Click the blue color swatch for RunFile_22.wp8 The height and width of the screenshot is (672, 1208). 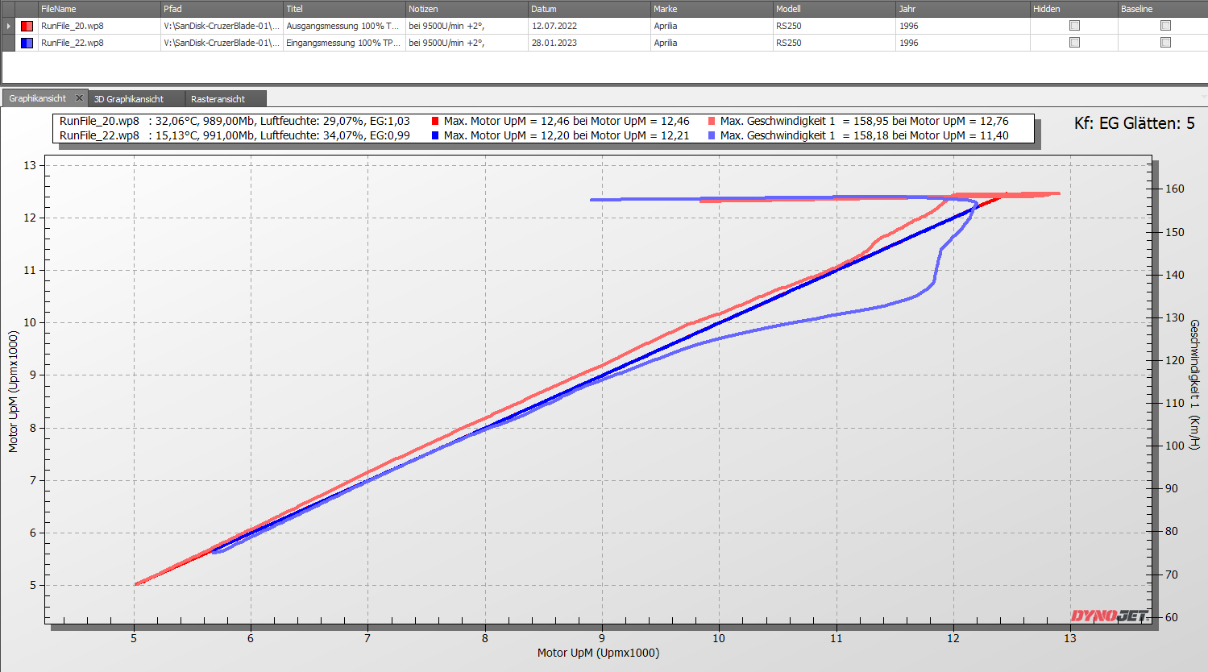(x=27, y=43)
